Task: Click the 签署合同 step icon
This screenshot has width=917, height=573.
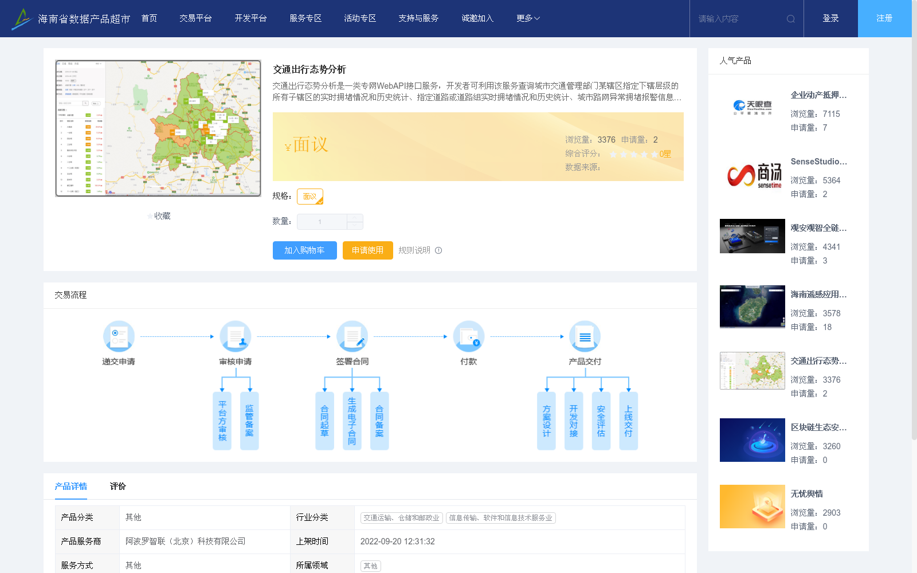Action: [352, 336]
